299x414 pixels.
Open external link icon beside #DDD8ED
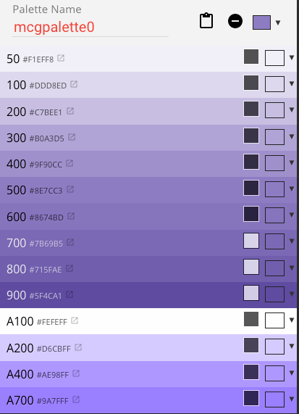coord(74,84)
